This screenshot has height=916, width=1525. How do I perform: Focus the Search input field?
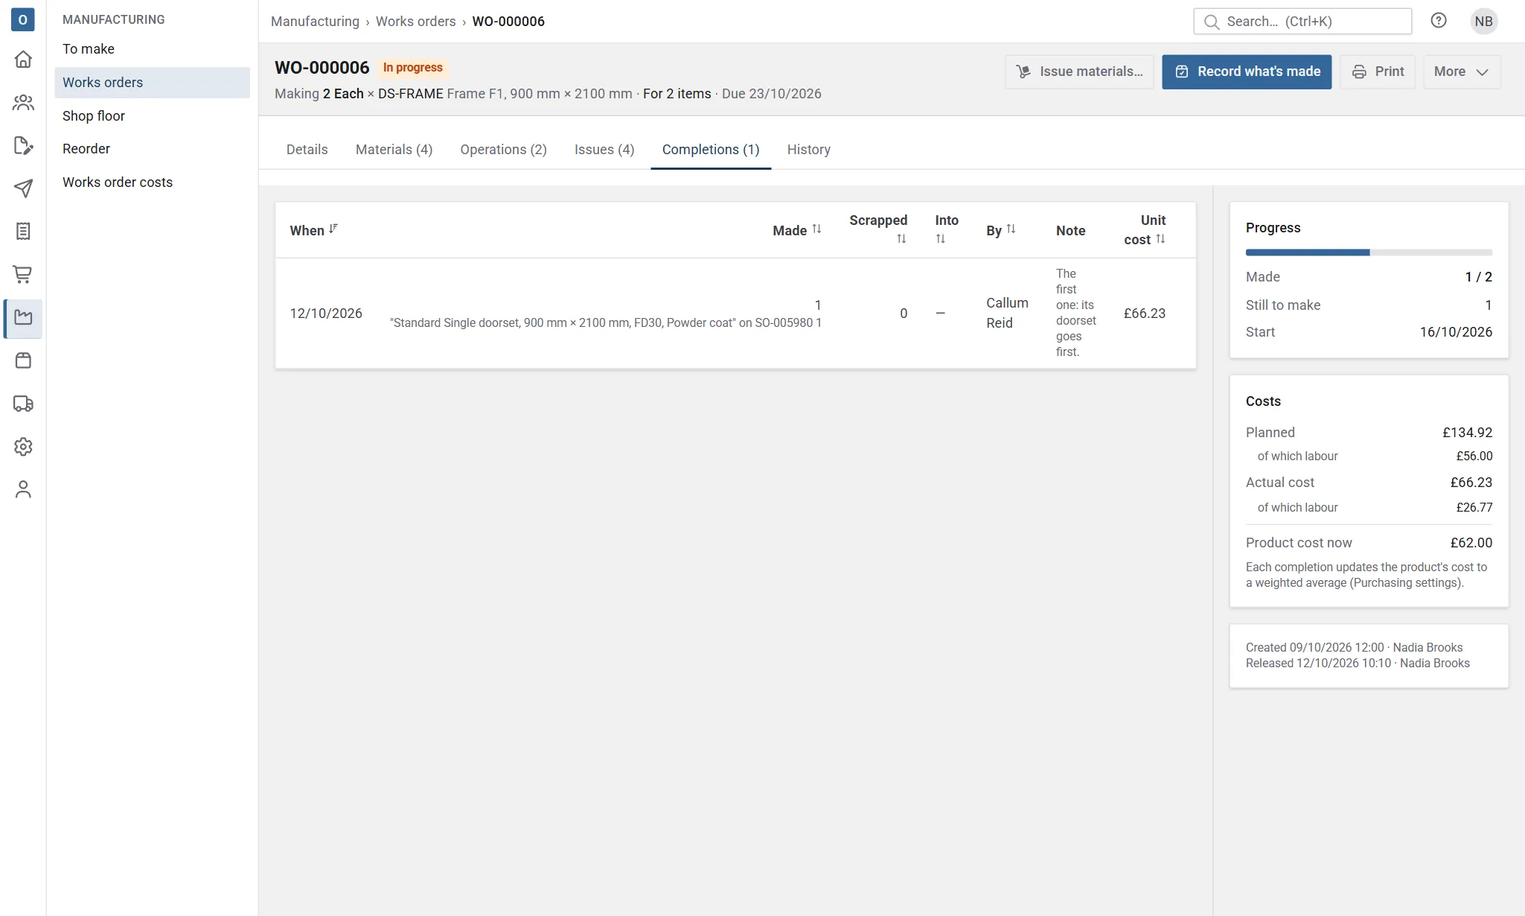[x=1302, y=22]
